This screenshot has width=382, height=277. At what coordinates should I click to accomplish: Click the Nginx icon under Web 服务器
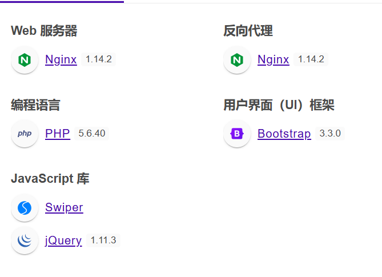(x=25, y=60)
